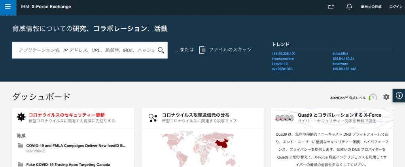Open trending IP 156.96.156.142
Screen dimensions: 405x167
pyautogui.click(x=344, y=69)
